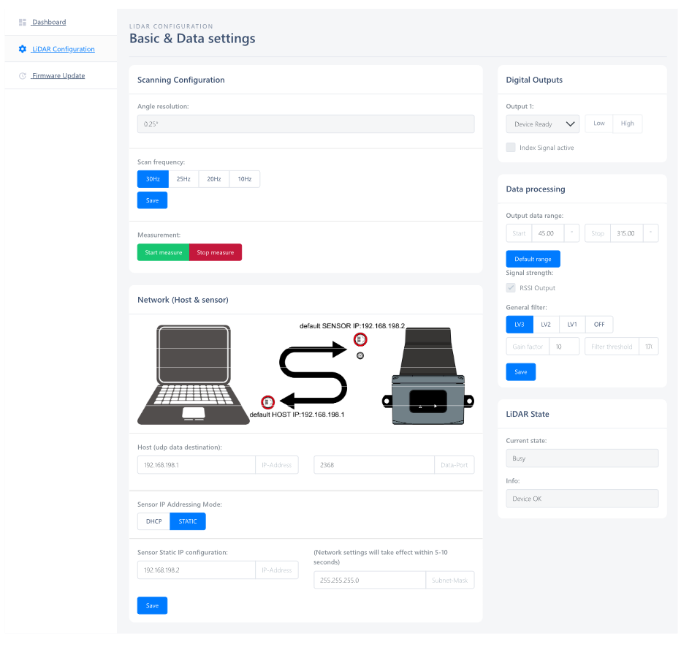Select 25Hz scan frequency
Screen dimensions: 700x650
(183, 179)
